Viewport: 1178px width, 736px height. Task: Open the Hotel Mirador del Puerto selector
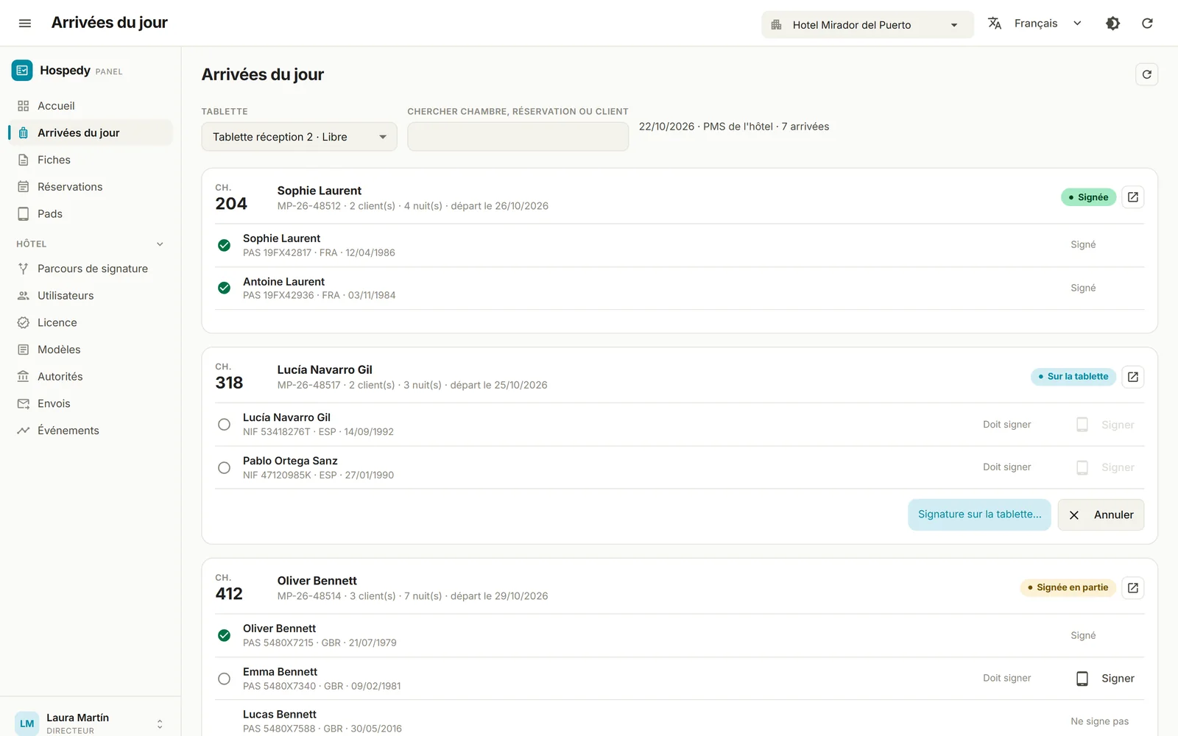point(867,25)
